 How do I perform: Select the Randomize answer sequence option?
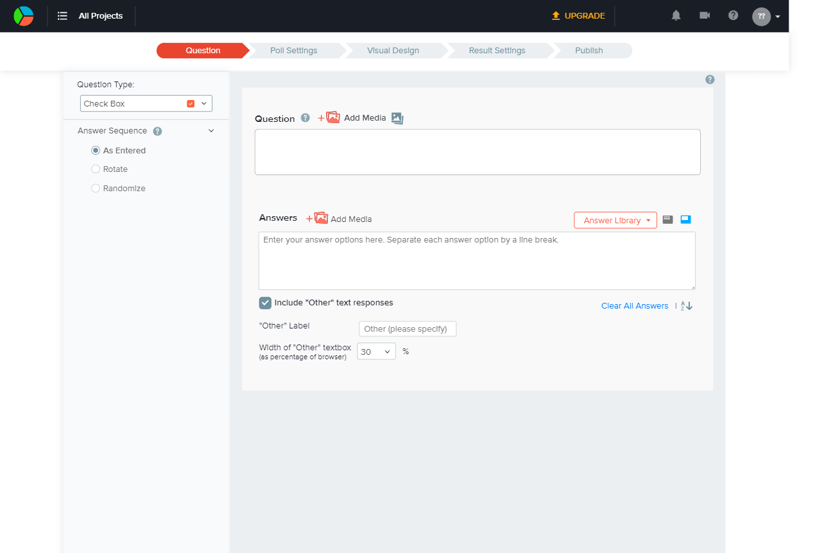(x=96, y=189)
